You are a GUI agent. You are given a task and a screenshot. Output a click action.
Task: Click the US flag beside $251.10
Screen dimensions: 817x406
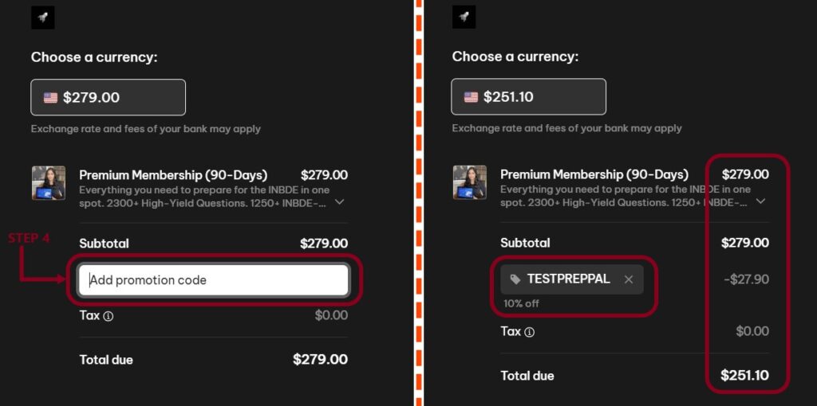(472, 97)
